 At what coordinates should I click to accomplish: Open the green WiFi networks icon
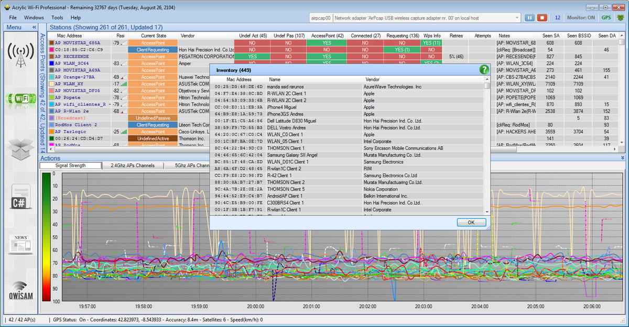pyautogui.click(x=20, y=99)
